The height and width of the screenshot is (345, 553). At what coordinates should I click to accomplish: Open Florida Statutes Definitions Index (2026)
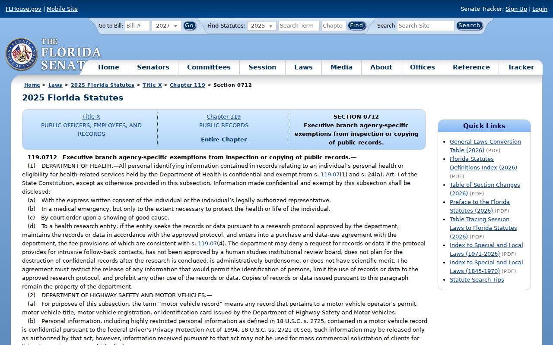tap(483, 163)
